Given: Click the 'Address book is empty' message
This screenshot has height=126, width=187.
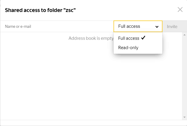Looking at the screenshot, I should point(90,38).
